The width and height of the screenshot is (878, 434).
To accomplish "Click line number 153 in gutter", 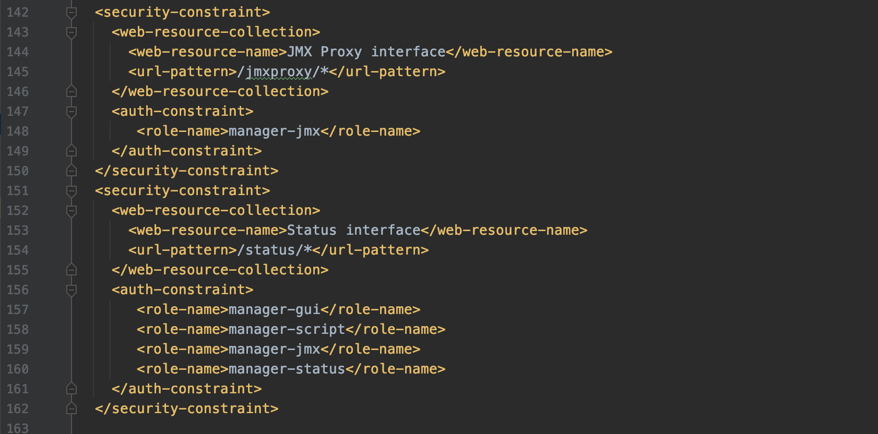I will pos(18,230).
